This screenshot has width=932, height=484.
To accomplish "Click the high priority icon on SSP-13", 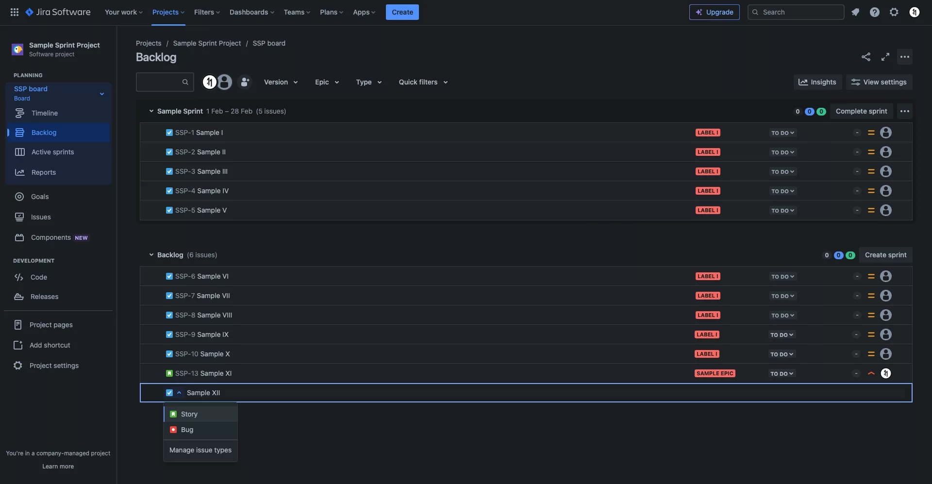I will click(871, 373).
